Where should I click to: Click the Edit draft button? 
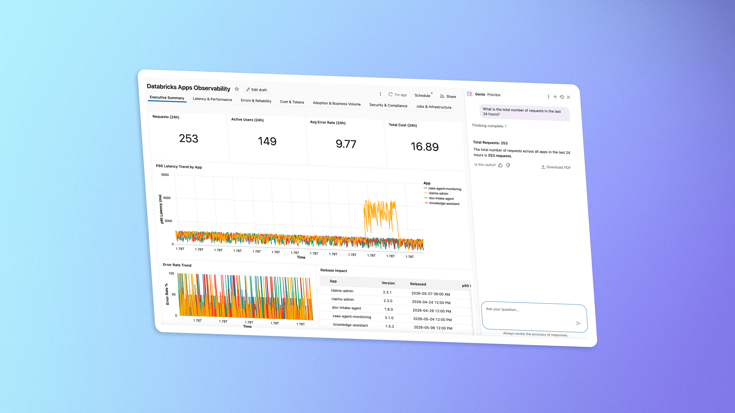point(256,90)
